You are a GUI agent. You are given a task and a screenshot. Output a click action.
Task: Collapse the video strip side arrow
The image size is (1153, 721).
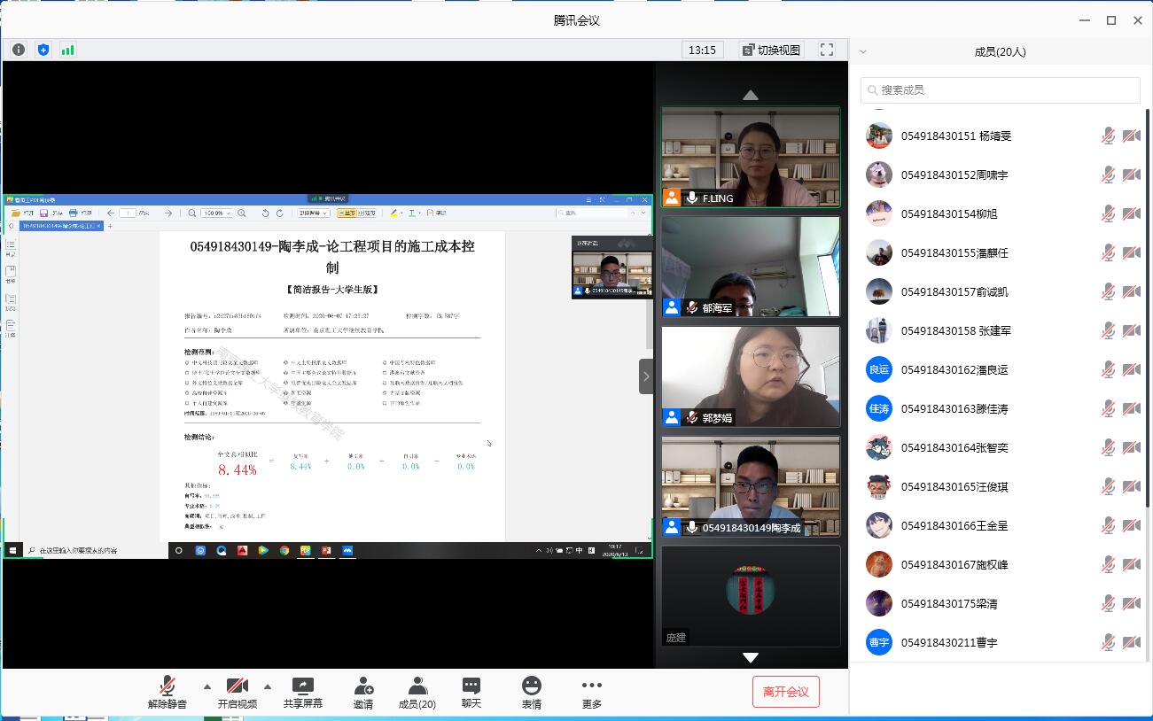coord(646,376)
